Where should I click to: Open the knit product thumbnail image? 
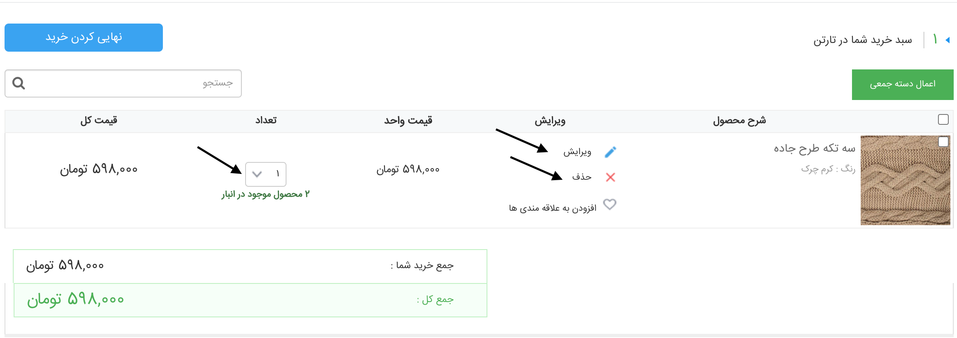click(905, 181)
